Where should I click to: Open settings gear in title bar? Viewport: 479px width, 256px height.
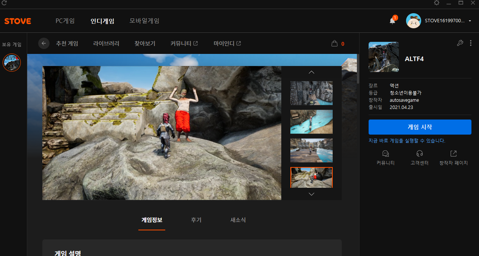[x=437, y=3]
